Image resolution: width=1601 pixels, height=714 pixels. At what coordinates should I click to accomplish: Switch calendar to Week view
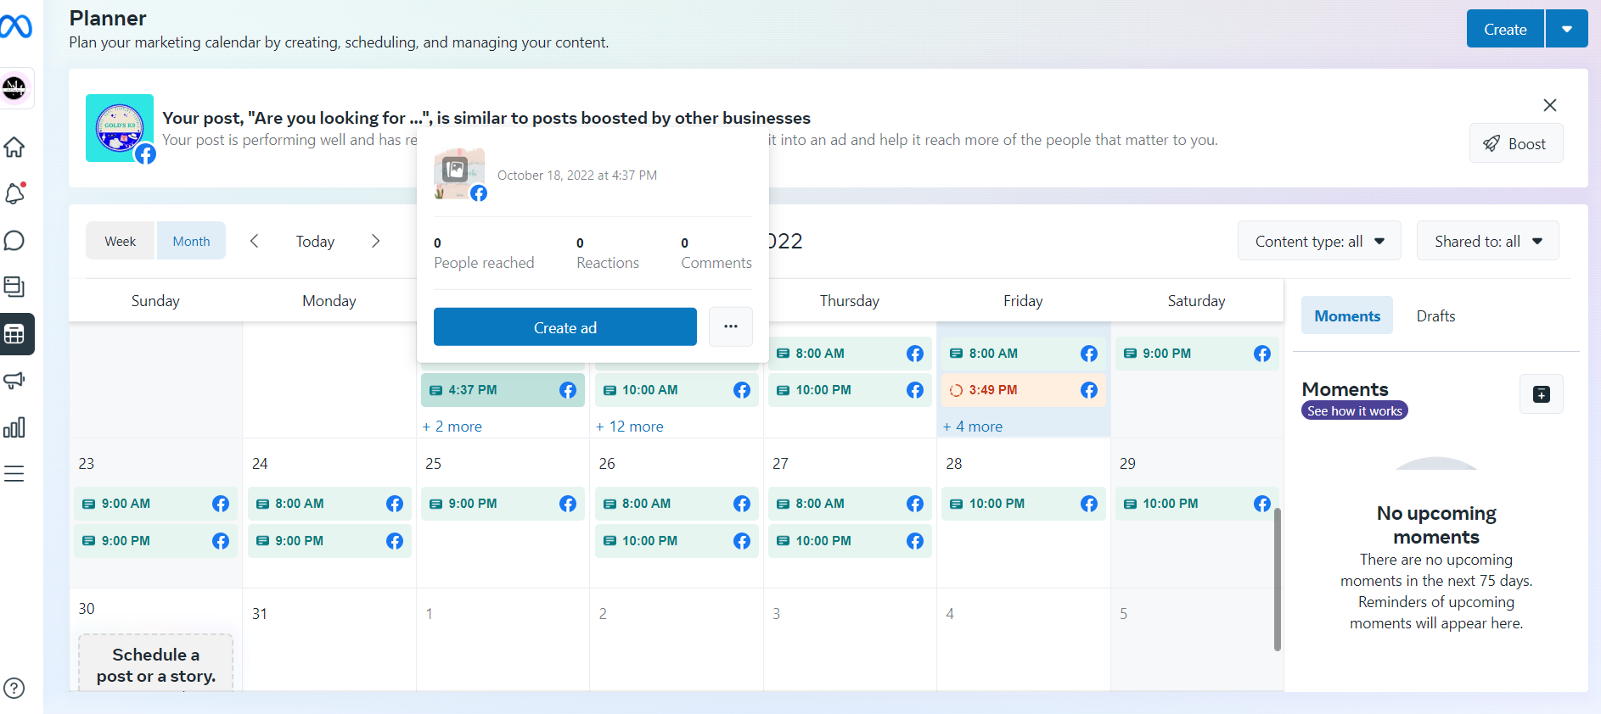tap(121, 242)
